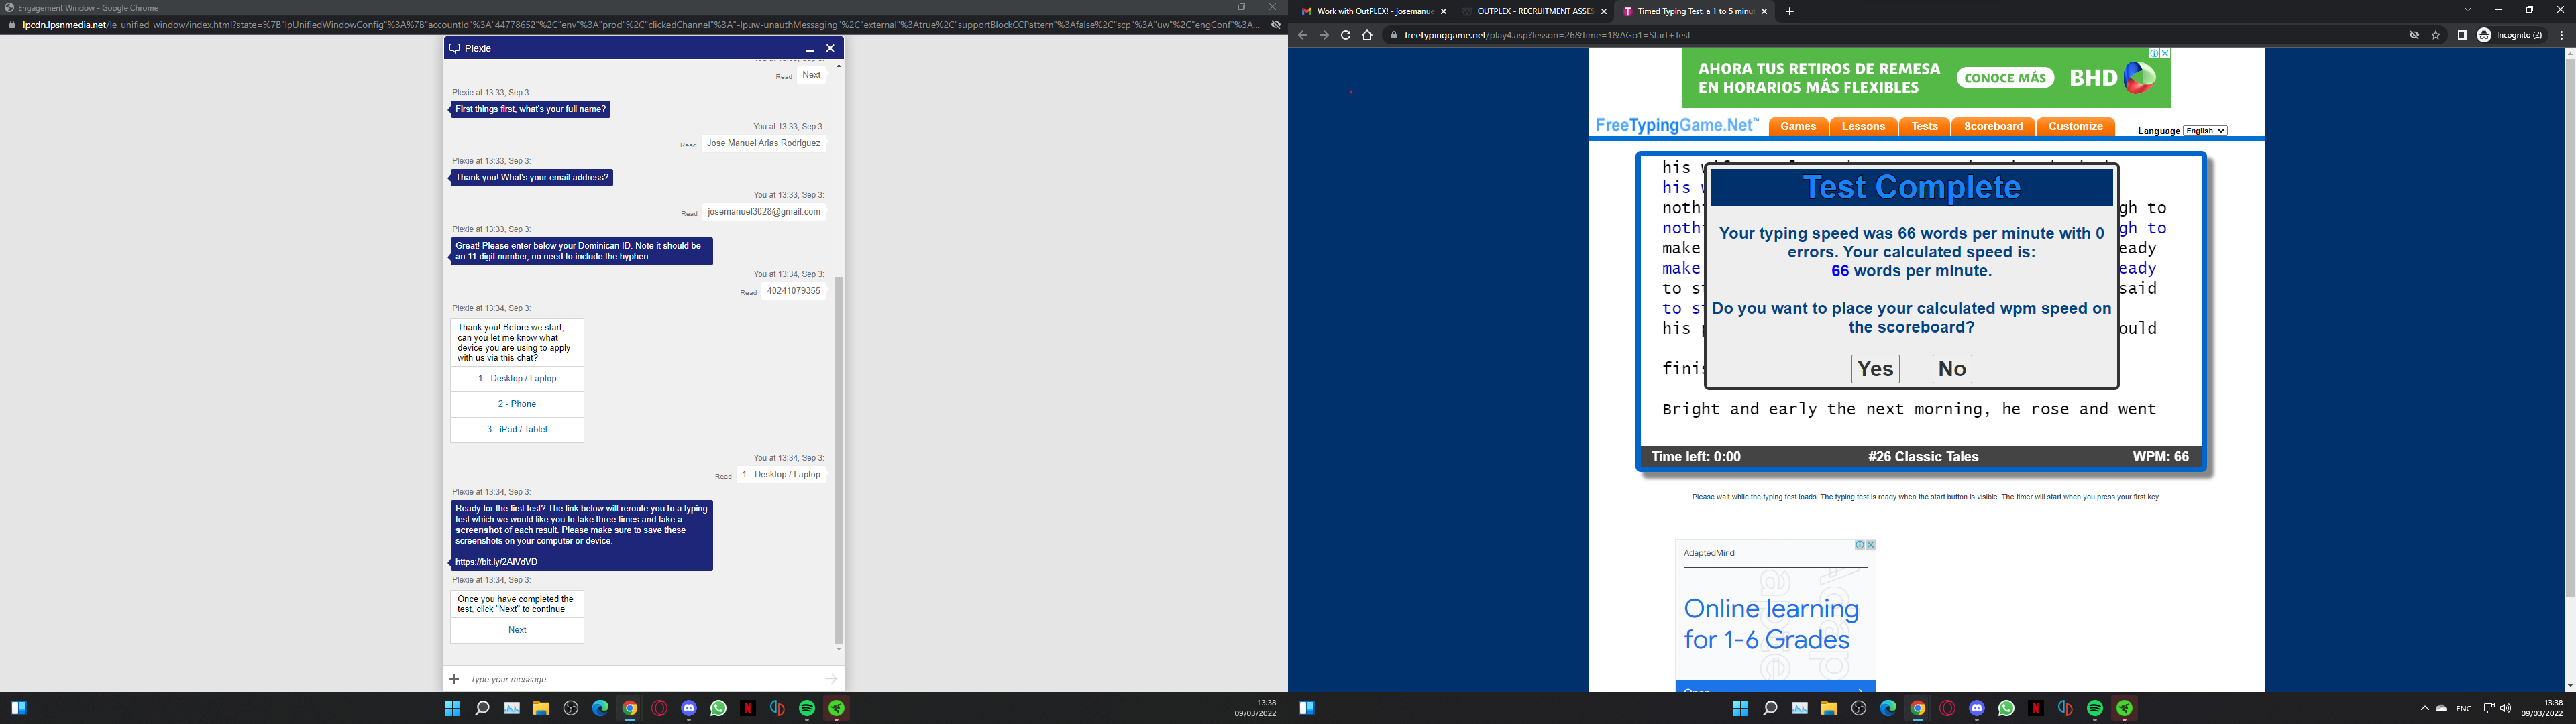
Task: Open Spotify from the right taskbar
Action: point(2094,708)
